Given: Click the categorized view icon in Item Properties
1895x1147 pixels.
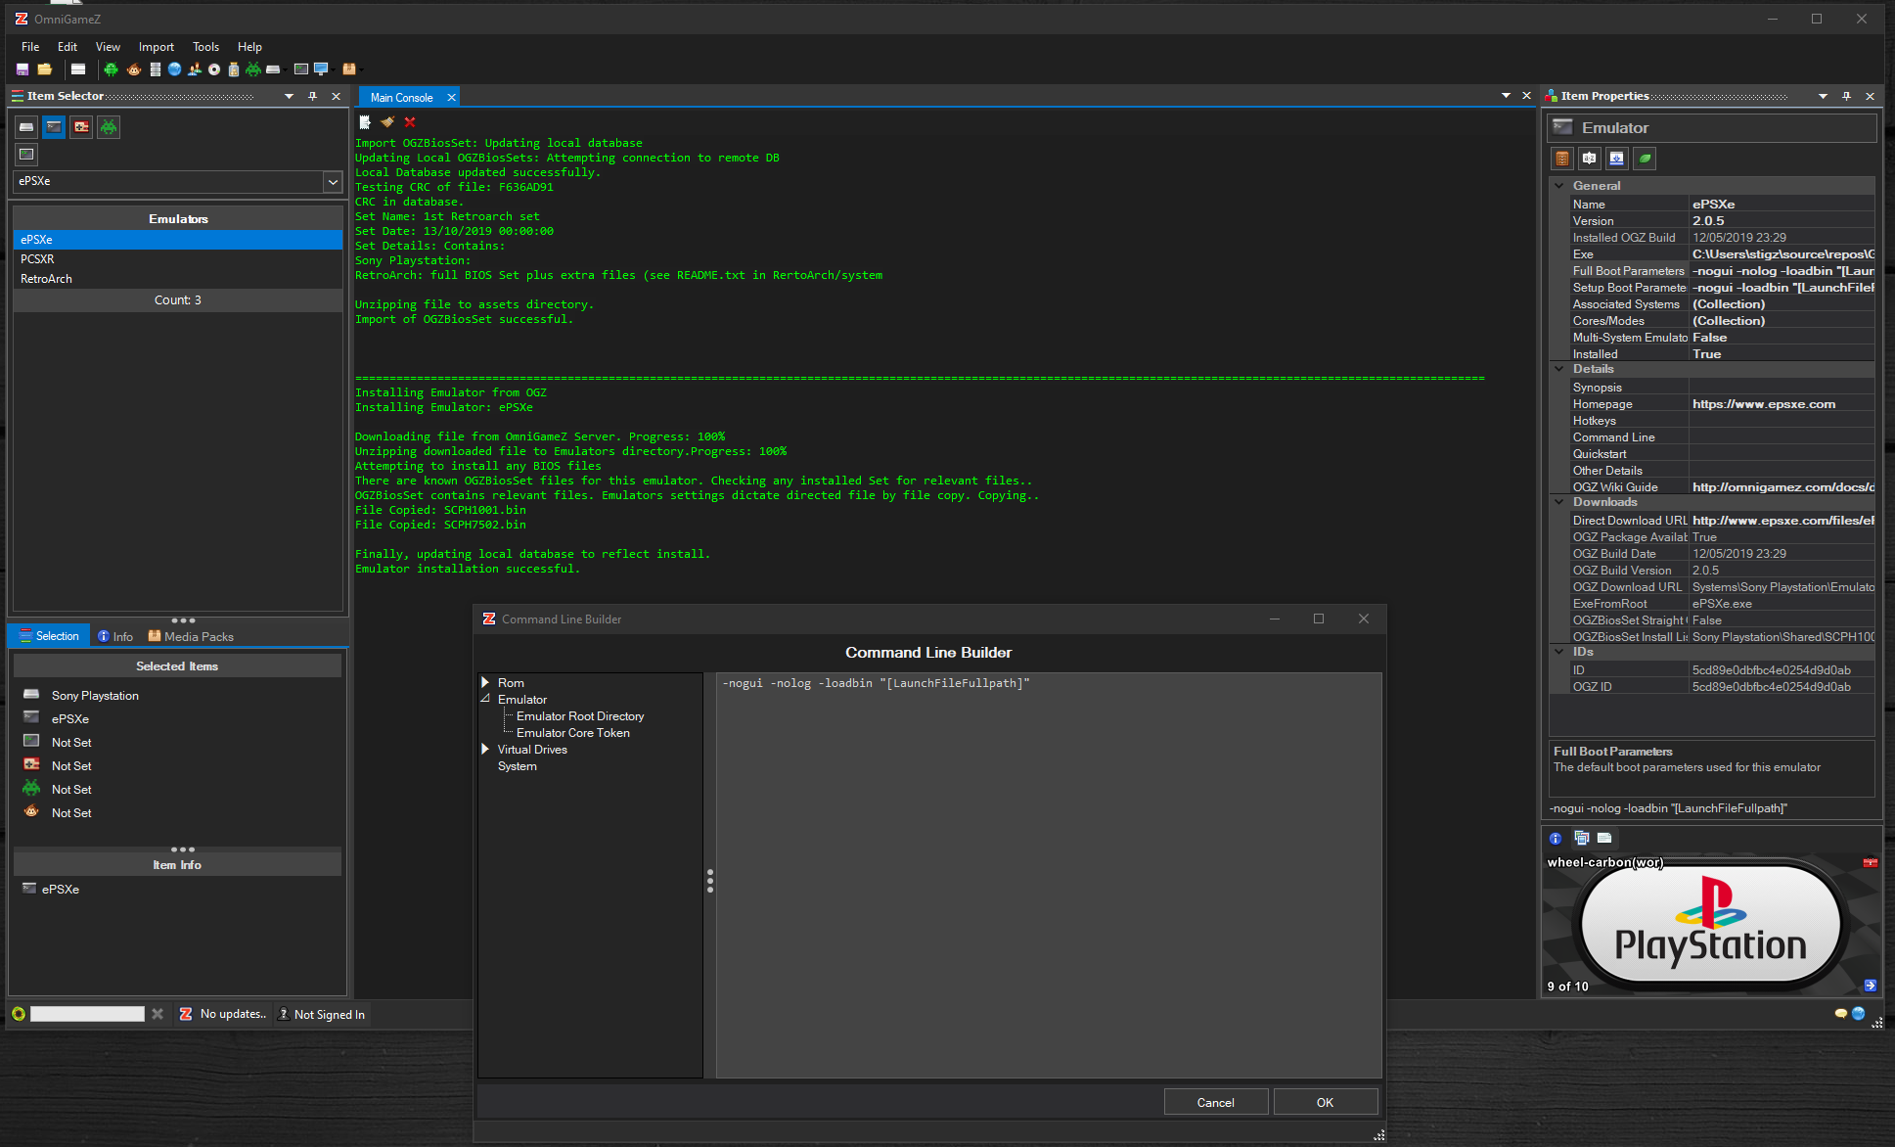Looking at the screenshot, I should (x=1562, y=159).
